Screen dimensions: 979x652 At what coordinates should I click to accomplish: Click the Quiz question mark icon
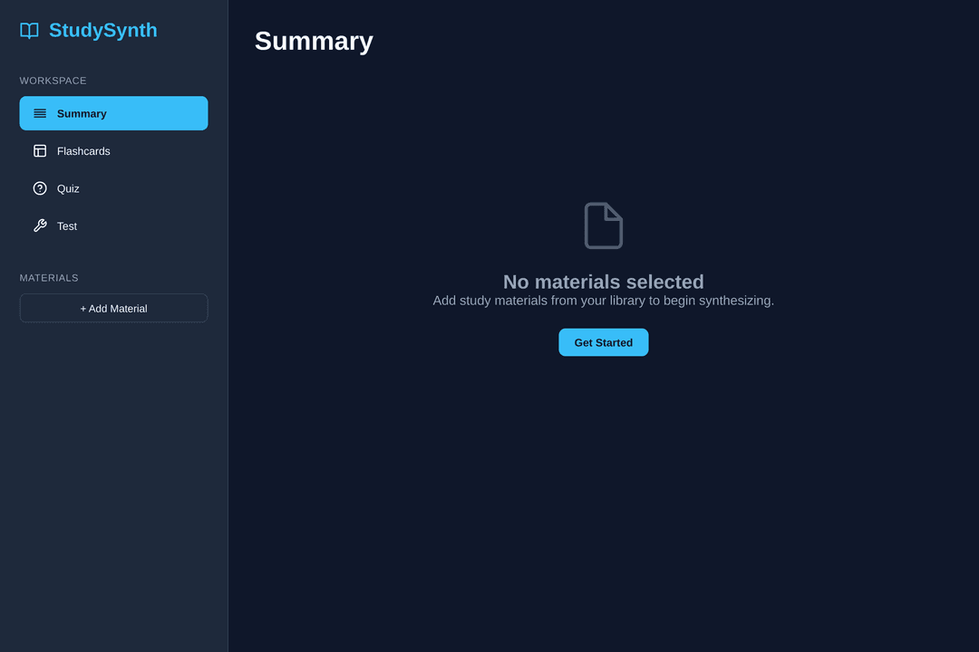pos(40,188)
